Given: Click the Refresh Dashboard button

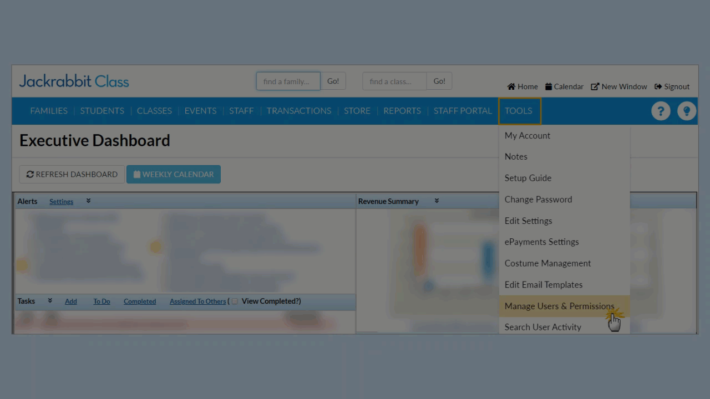Looking at the screenshot, I should point(72,174).
